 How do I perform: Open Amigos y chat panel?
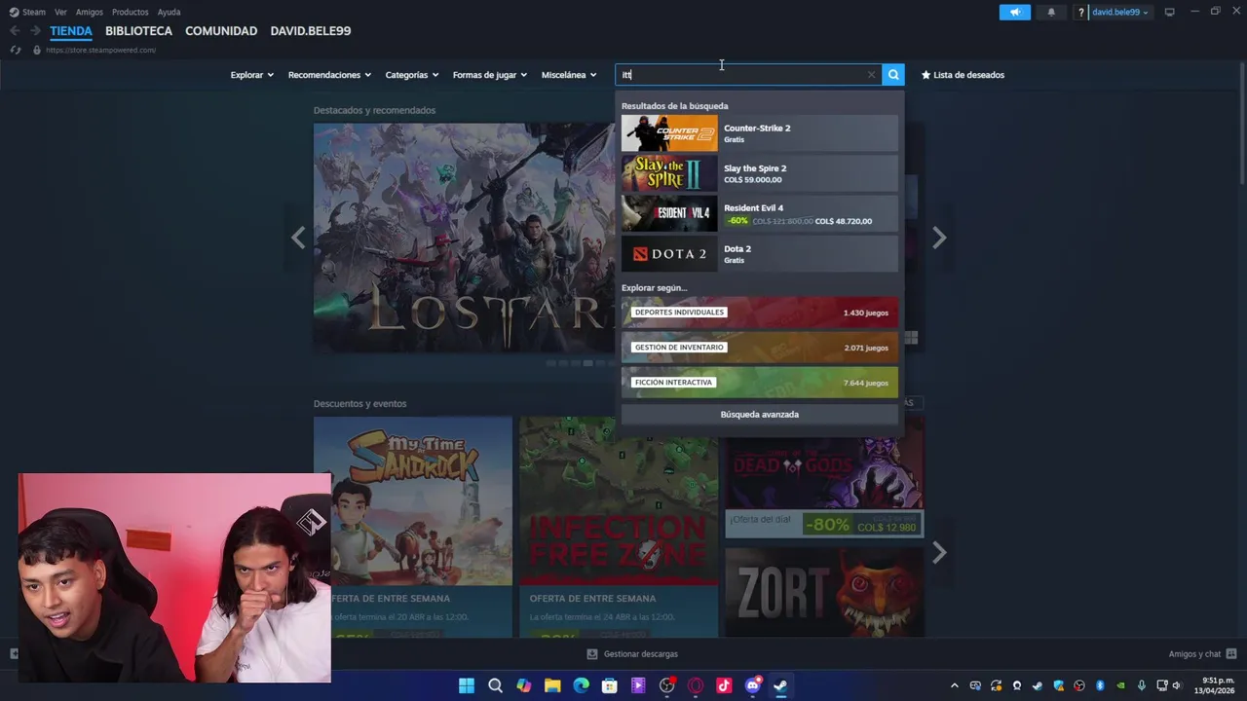click(1202, 654)
